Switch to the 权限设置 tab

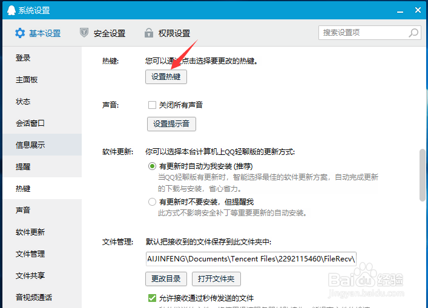pos(167,33)
